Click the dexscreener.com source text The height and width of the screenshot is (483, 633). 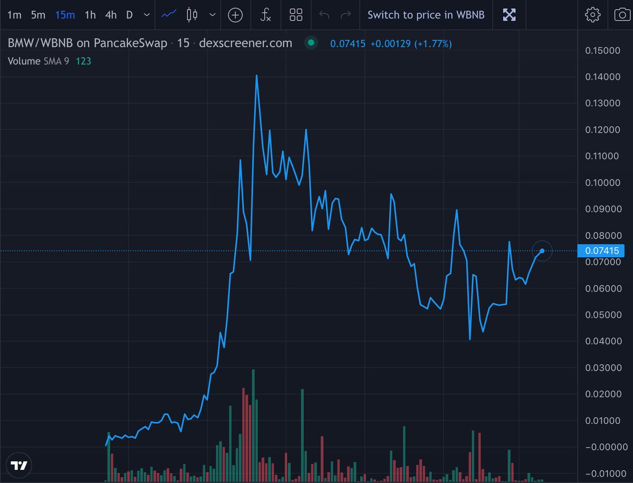pyautogui.click(x=245, y=43)
